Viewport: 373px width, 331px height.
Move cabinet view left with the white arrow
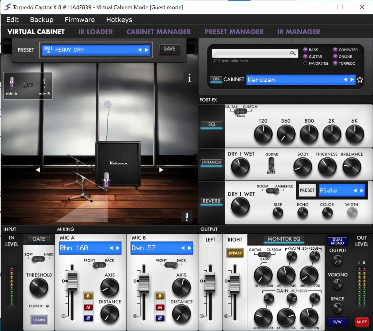click(38, 170)
